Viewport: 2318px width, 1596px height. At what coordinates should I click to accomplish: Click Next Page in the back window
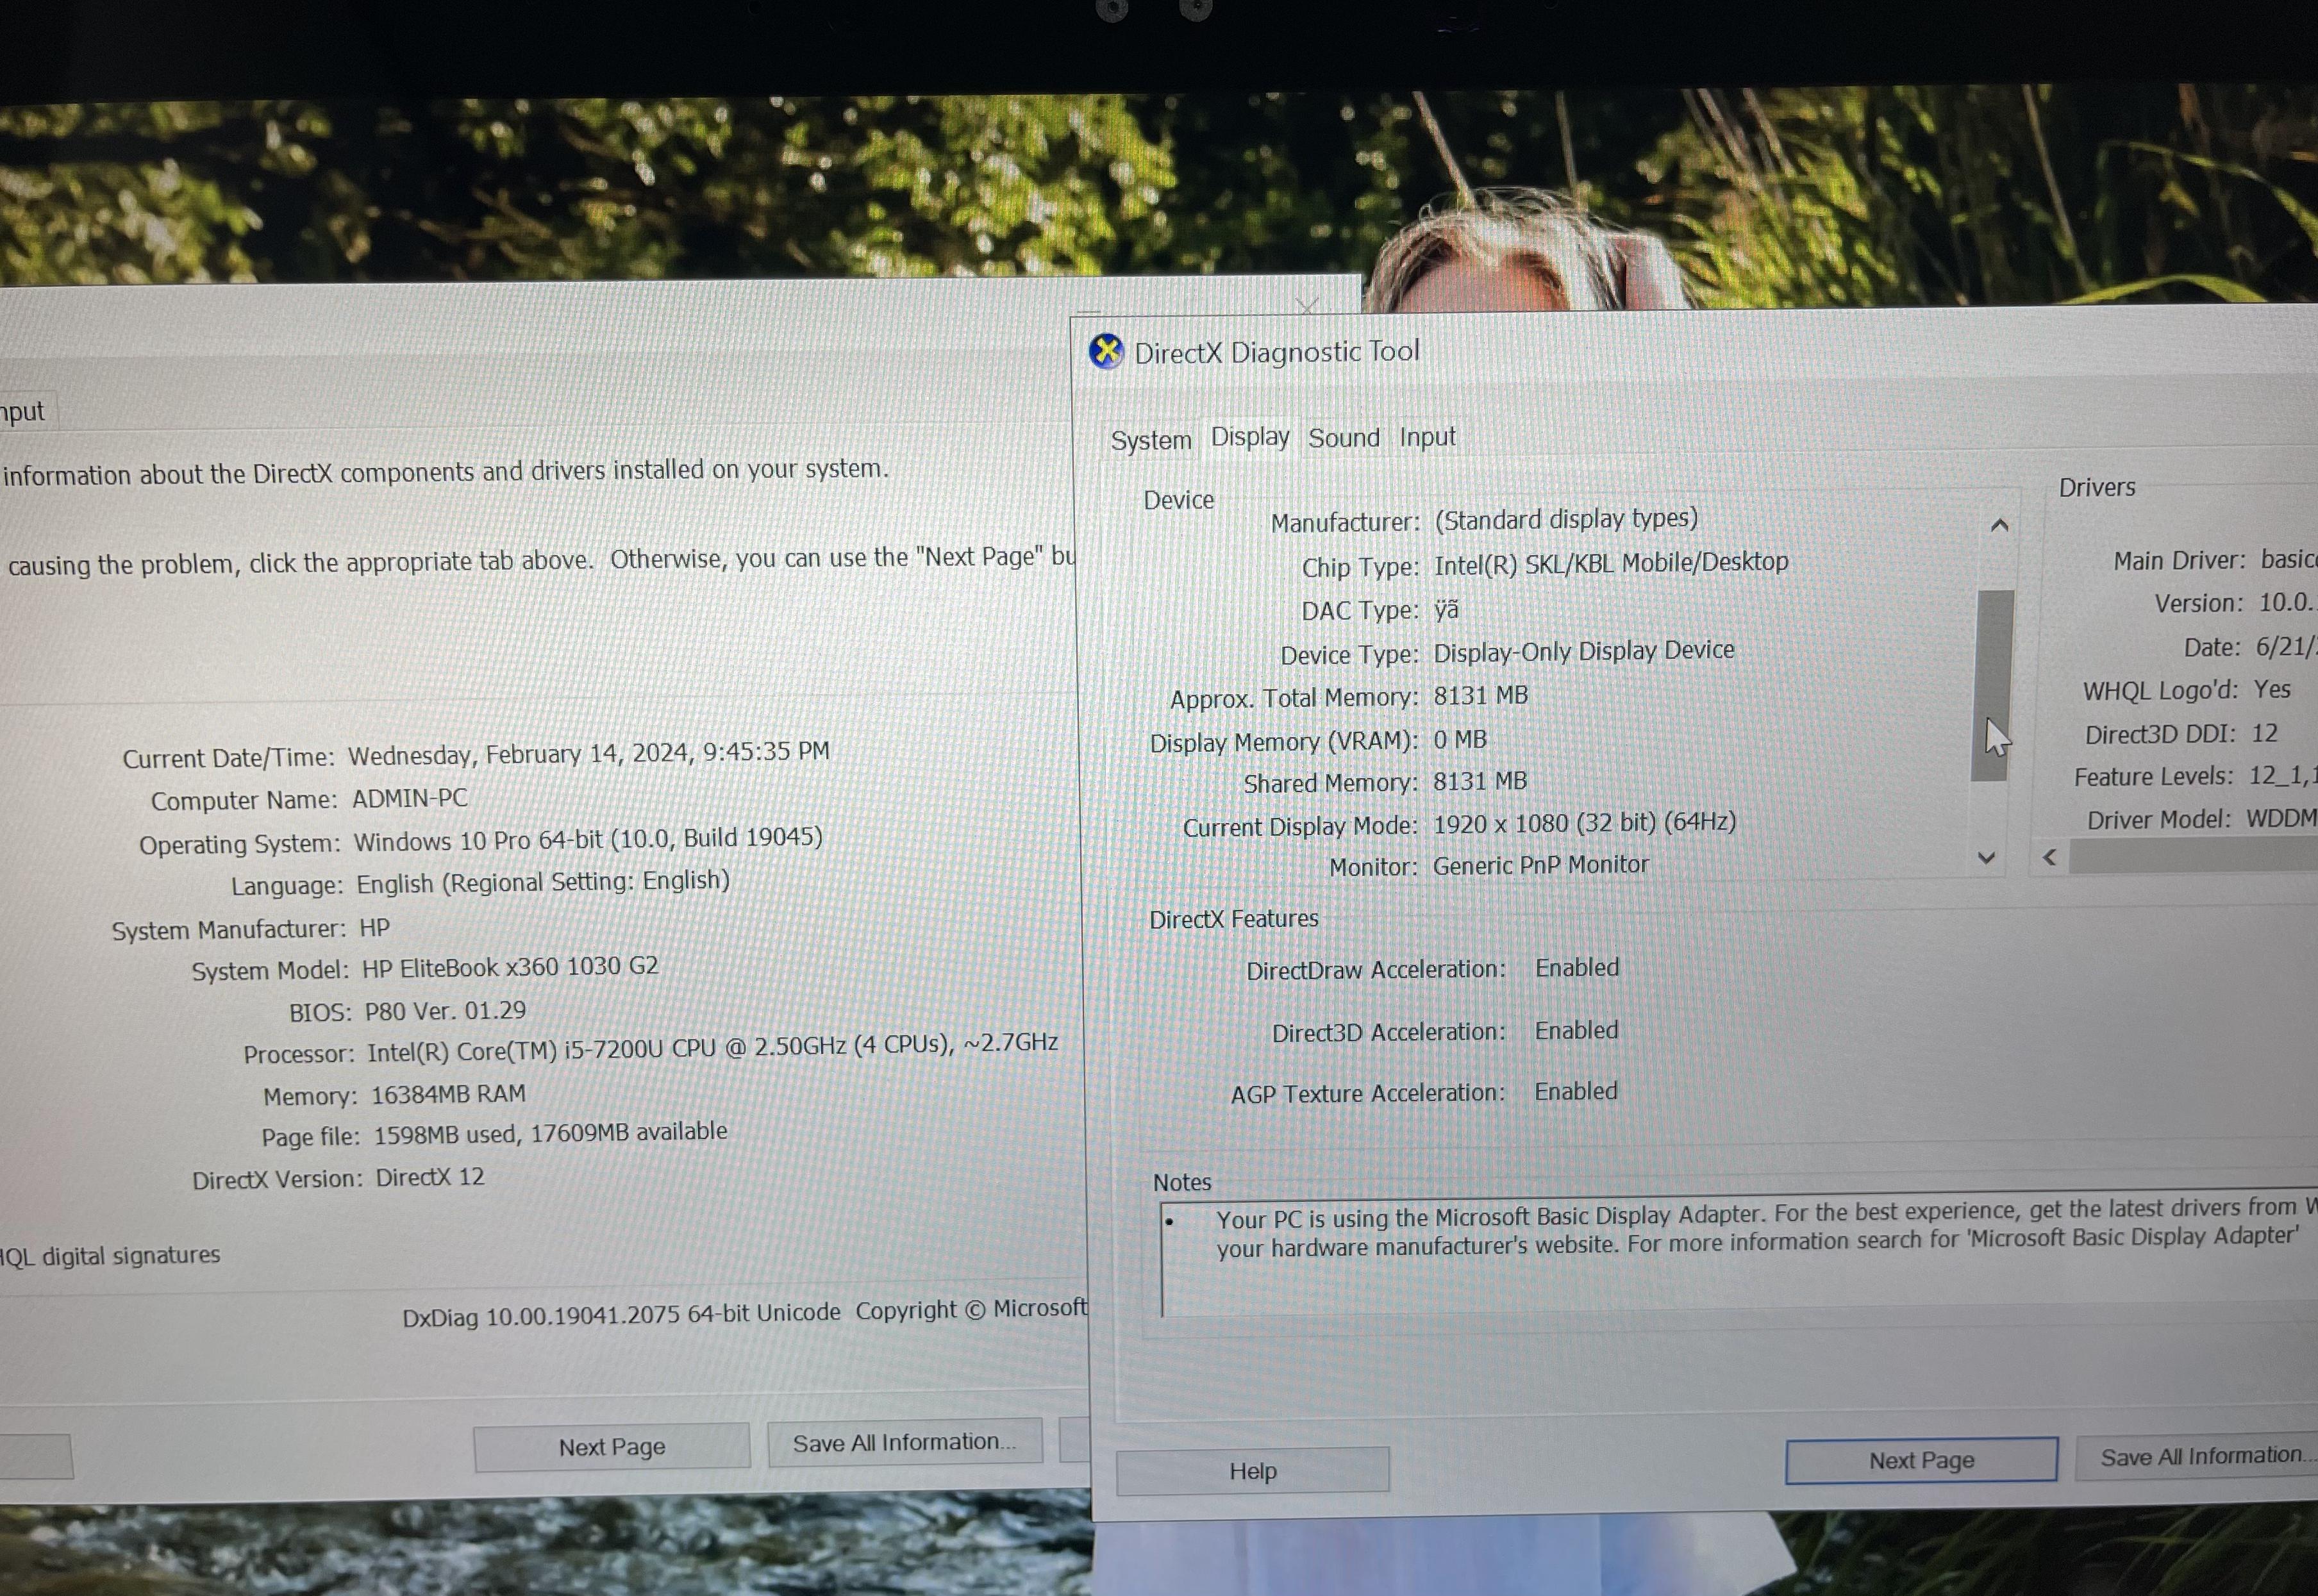[611, 1447]
